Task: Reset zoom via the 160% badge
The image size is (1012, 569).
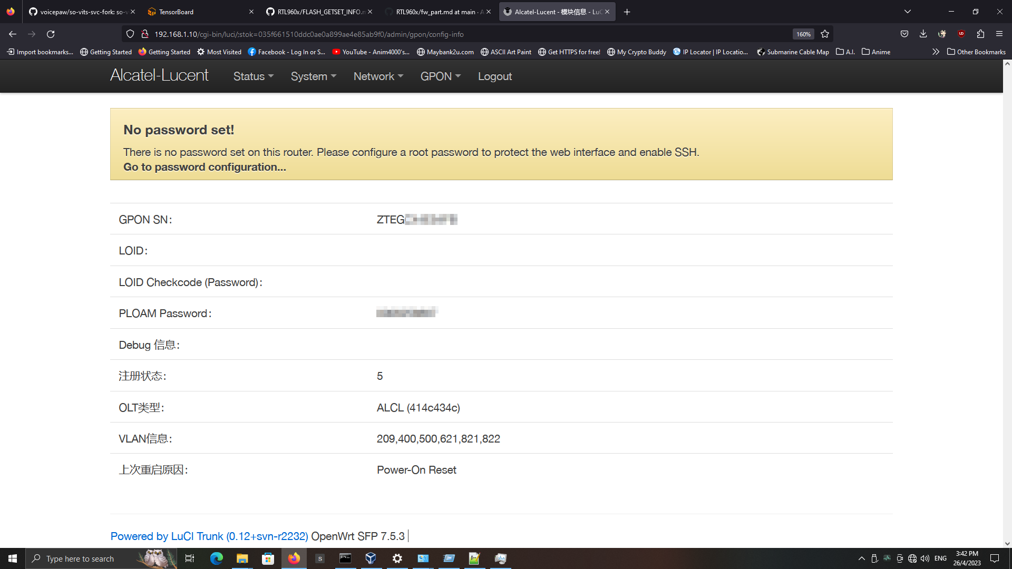Action: pos(803,34)
